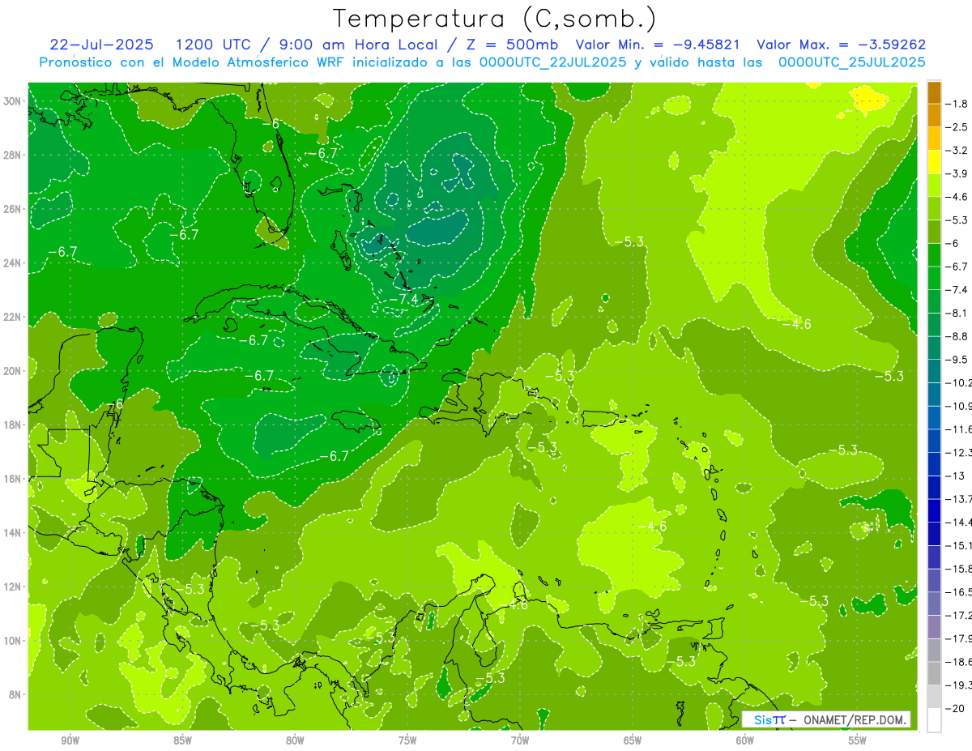
Task: Select the 70W longitude axis label
Action: (520, 740)
